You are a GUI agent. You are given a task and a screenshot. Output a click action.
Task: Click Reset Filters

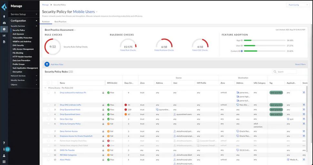[300, 65]
